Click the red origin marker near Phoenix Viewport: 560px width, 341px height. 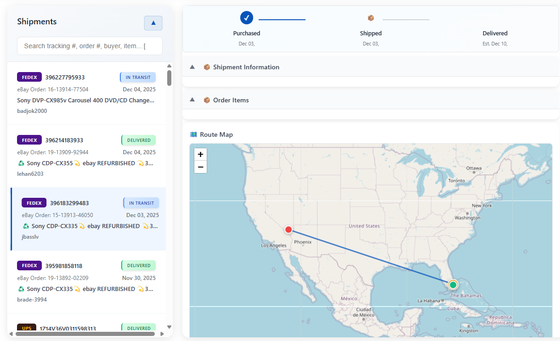(288, 229)
